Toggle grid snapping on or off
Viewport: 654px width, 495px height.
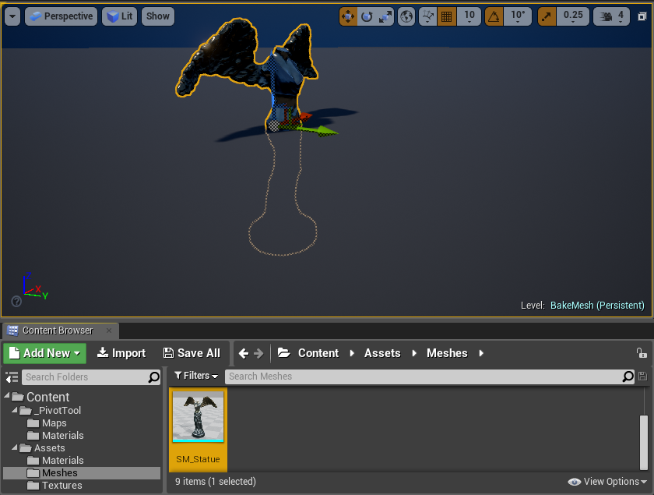(446, 16)
